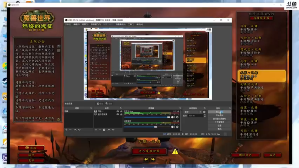Click the 属性 properties button above the Sources panel
This screenshot has height=168, width=299.
100,104
